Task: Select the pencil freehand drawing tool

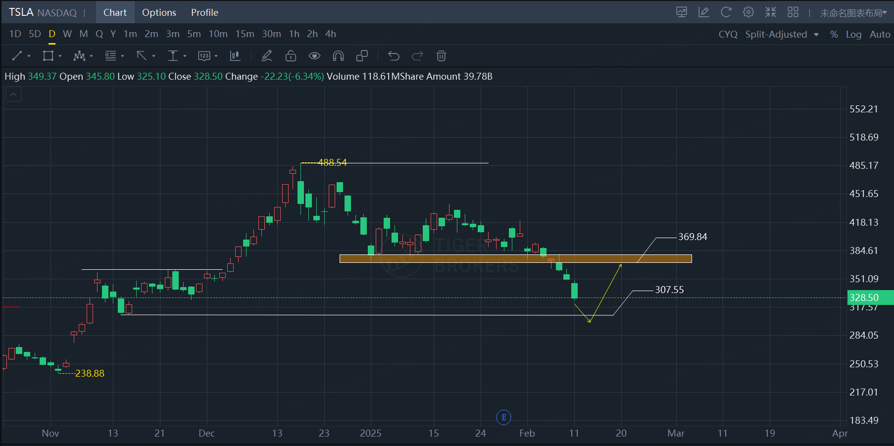Action: (267, 56)
